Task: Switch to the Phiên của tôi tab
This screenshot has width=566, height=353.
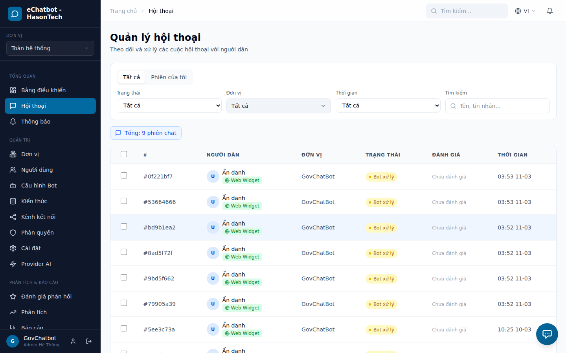Action: [169, 77]
